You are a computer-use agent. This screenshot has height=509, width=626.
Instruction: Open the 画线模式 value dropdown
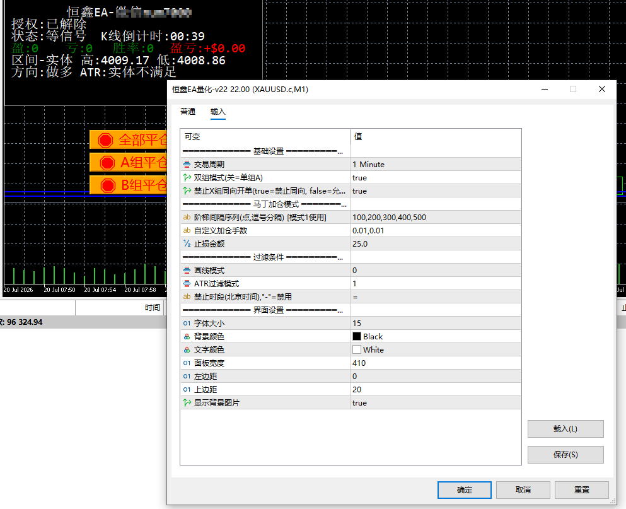(436, 270)
